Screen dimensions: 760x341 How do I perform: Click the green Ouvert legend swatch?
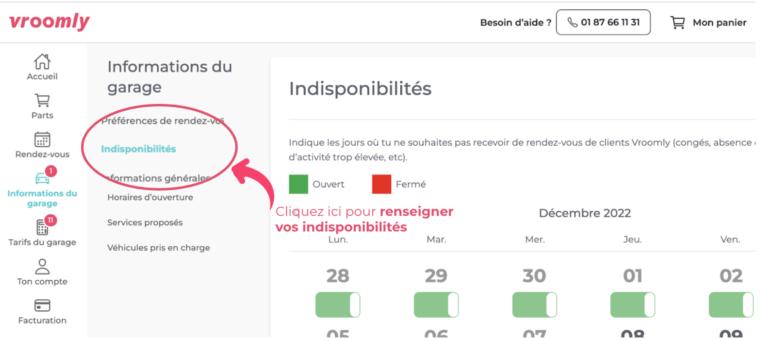298,184
